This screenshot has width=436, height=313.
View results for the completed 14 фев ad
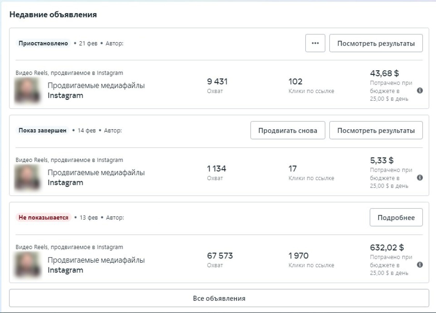click(x=376, y=130)
